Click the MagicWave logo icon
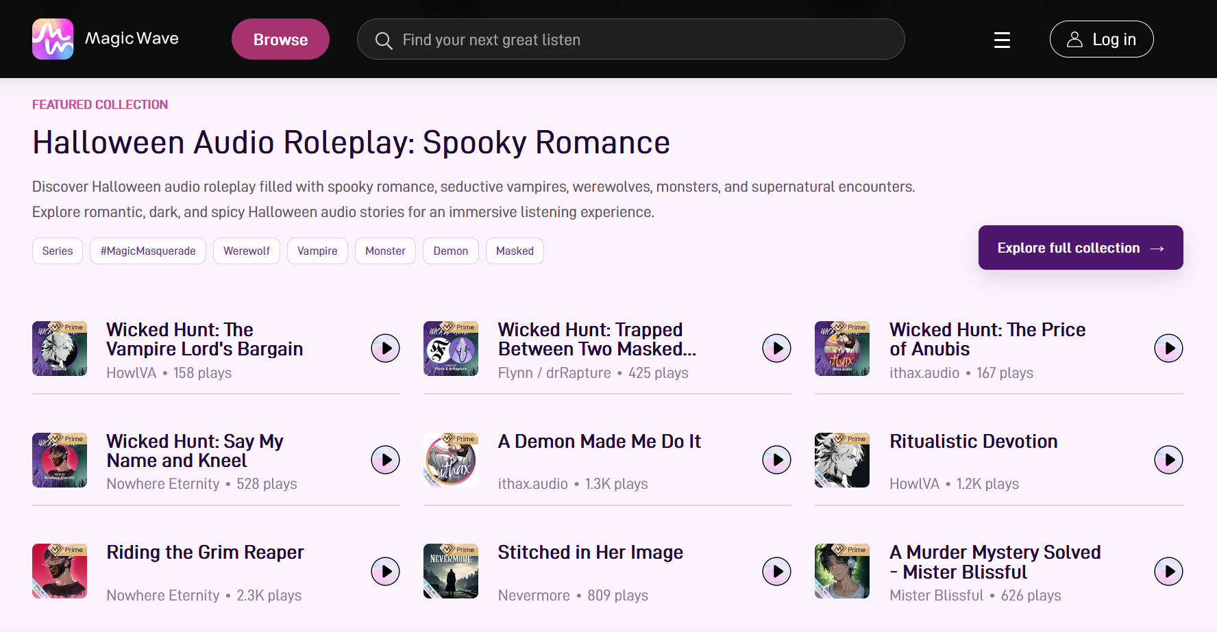Viewport: 1217px width, 632px height. coord(53,39)
